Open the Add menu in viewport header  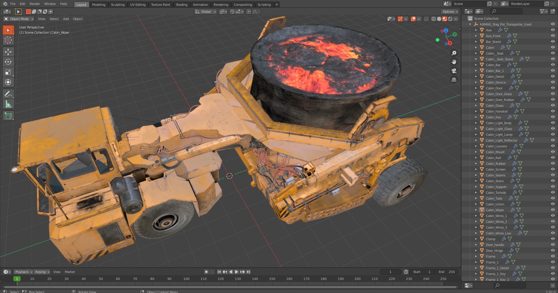click(66, 19)
